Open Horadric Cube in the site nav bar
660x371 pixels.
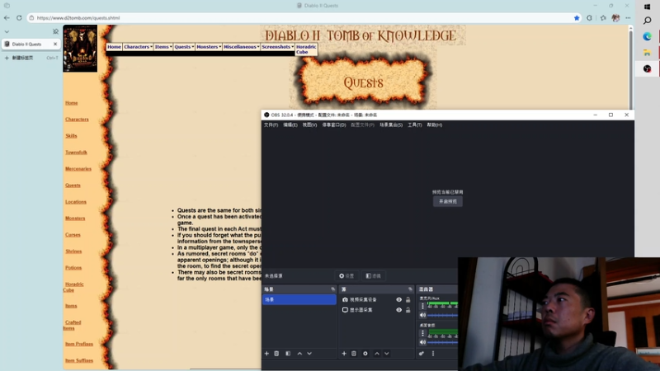(306, 49)
